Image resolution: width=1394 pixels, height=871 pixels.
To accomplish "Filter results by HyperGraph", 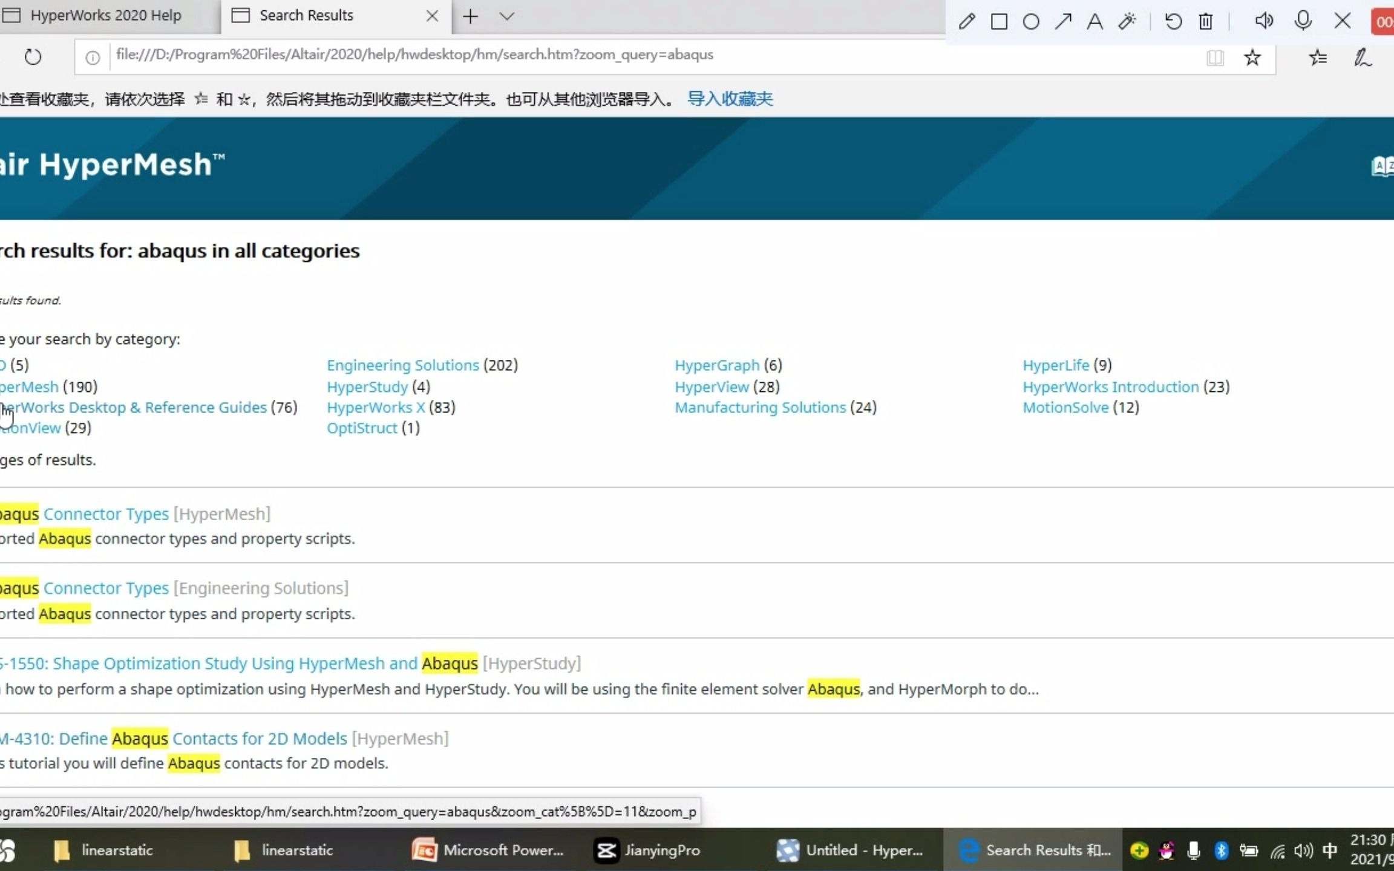I will pyautogui.click(x=717, y=365).
